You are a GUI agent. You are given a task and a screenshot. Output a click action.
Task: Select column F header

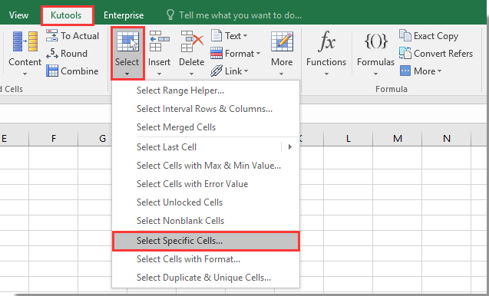click(54, 138)
